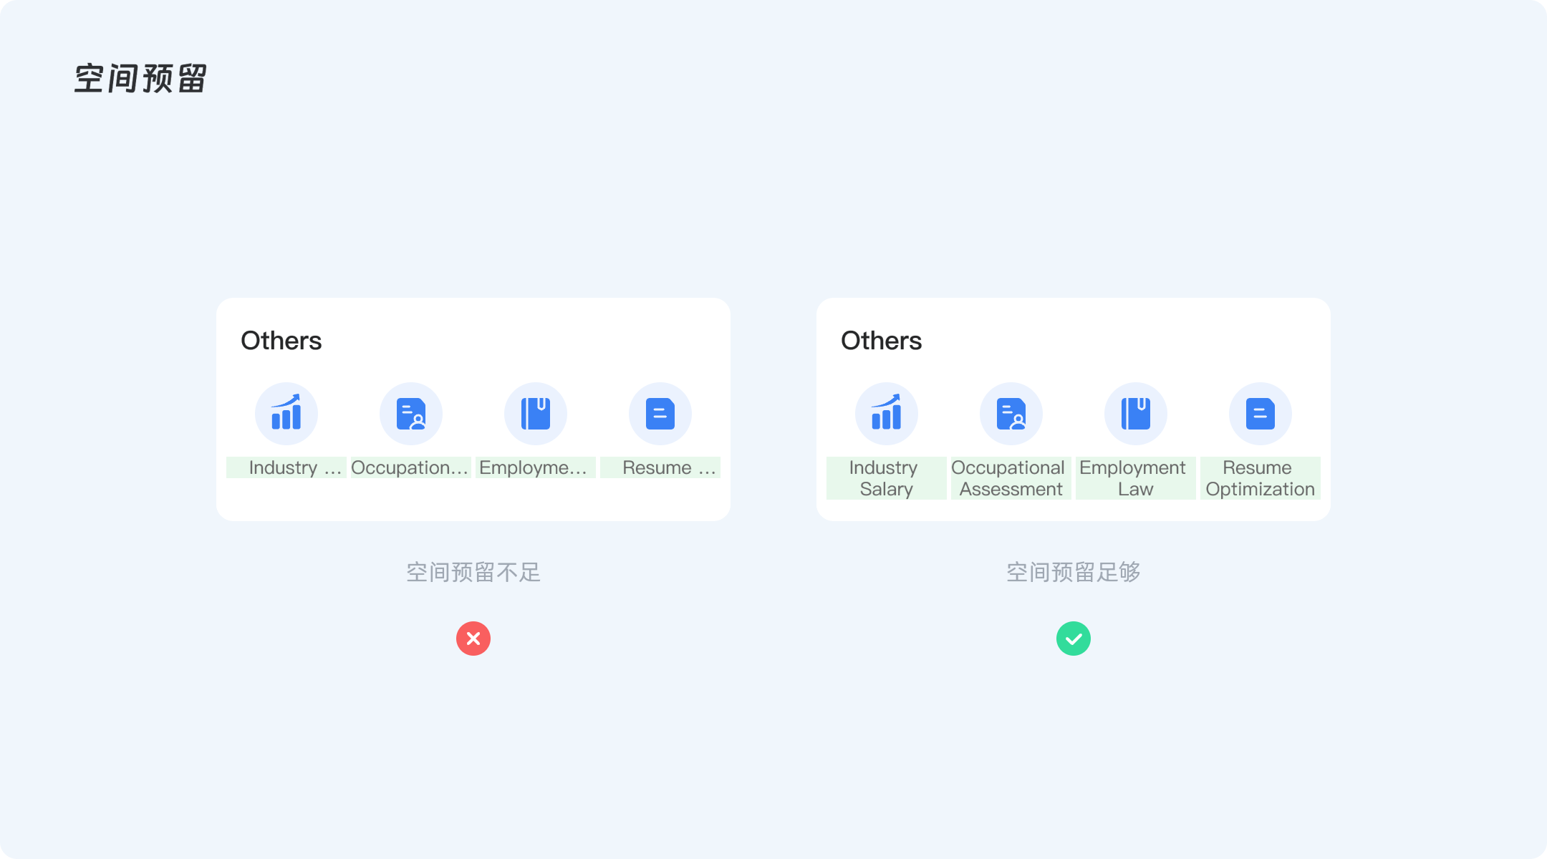Click truncated 'Occupation…' label
The width and height of the screenshot is (1547, 859).
(x=411, y=467)
